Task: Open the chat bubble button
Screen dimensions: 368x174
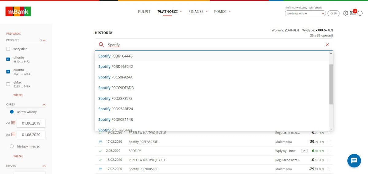Action: click(x=354, y=161)
